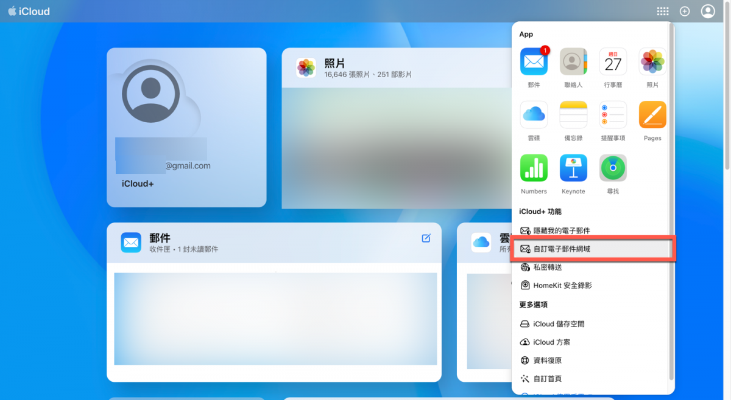Click the iCloud logo in the header

pyautogui.click(x=29, y=12)
